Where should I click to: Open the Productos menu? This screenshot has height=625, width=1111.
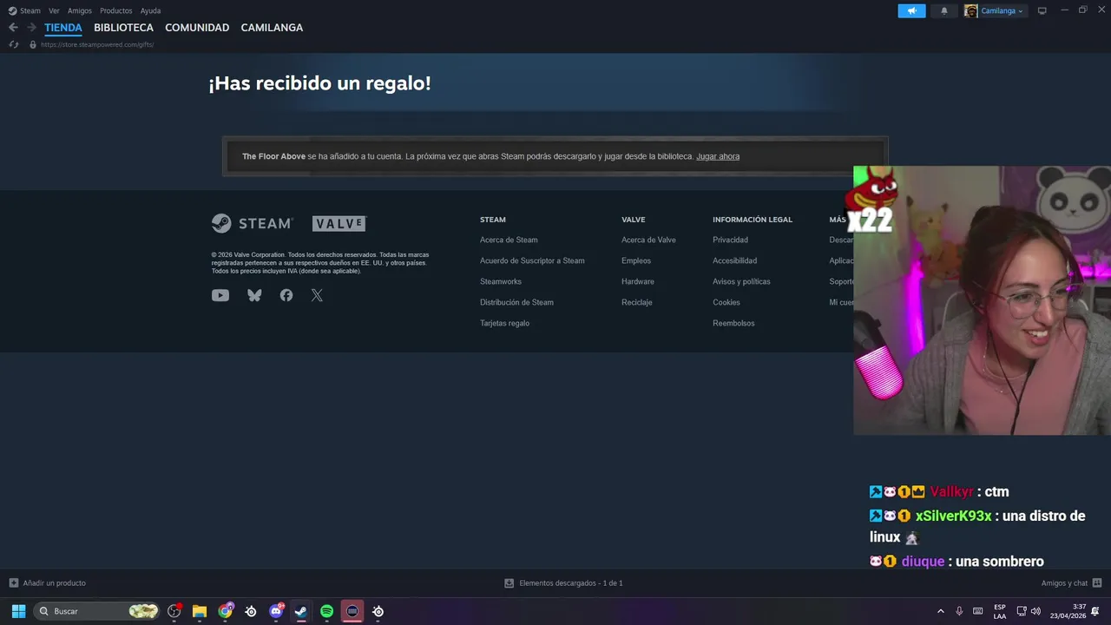(115, 10)
